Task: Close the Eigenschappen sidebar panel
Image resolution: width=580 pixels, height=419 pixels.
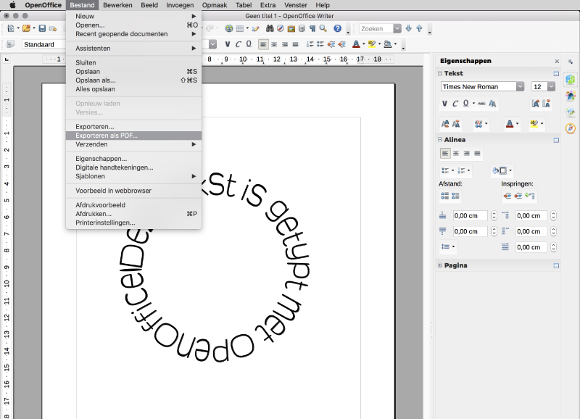Action: 557,61
